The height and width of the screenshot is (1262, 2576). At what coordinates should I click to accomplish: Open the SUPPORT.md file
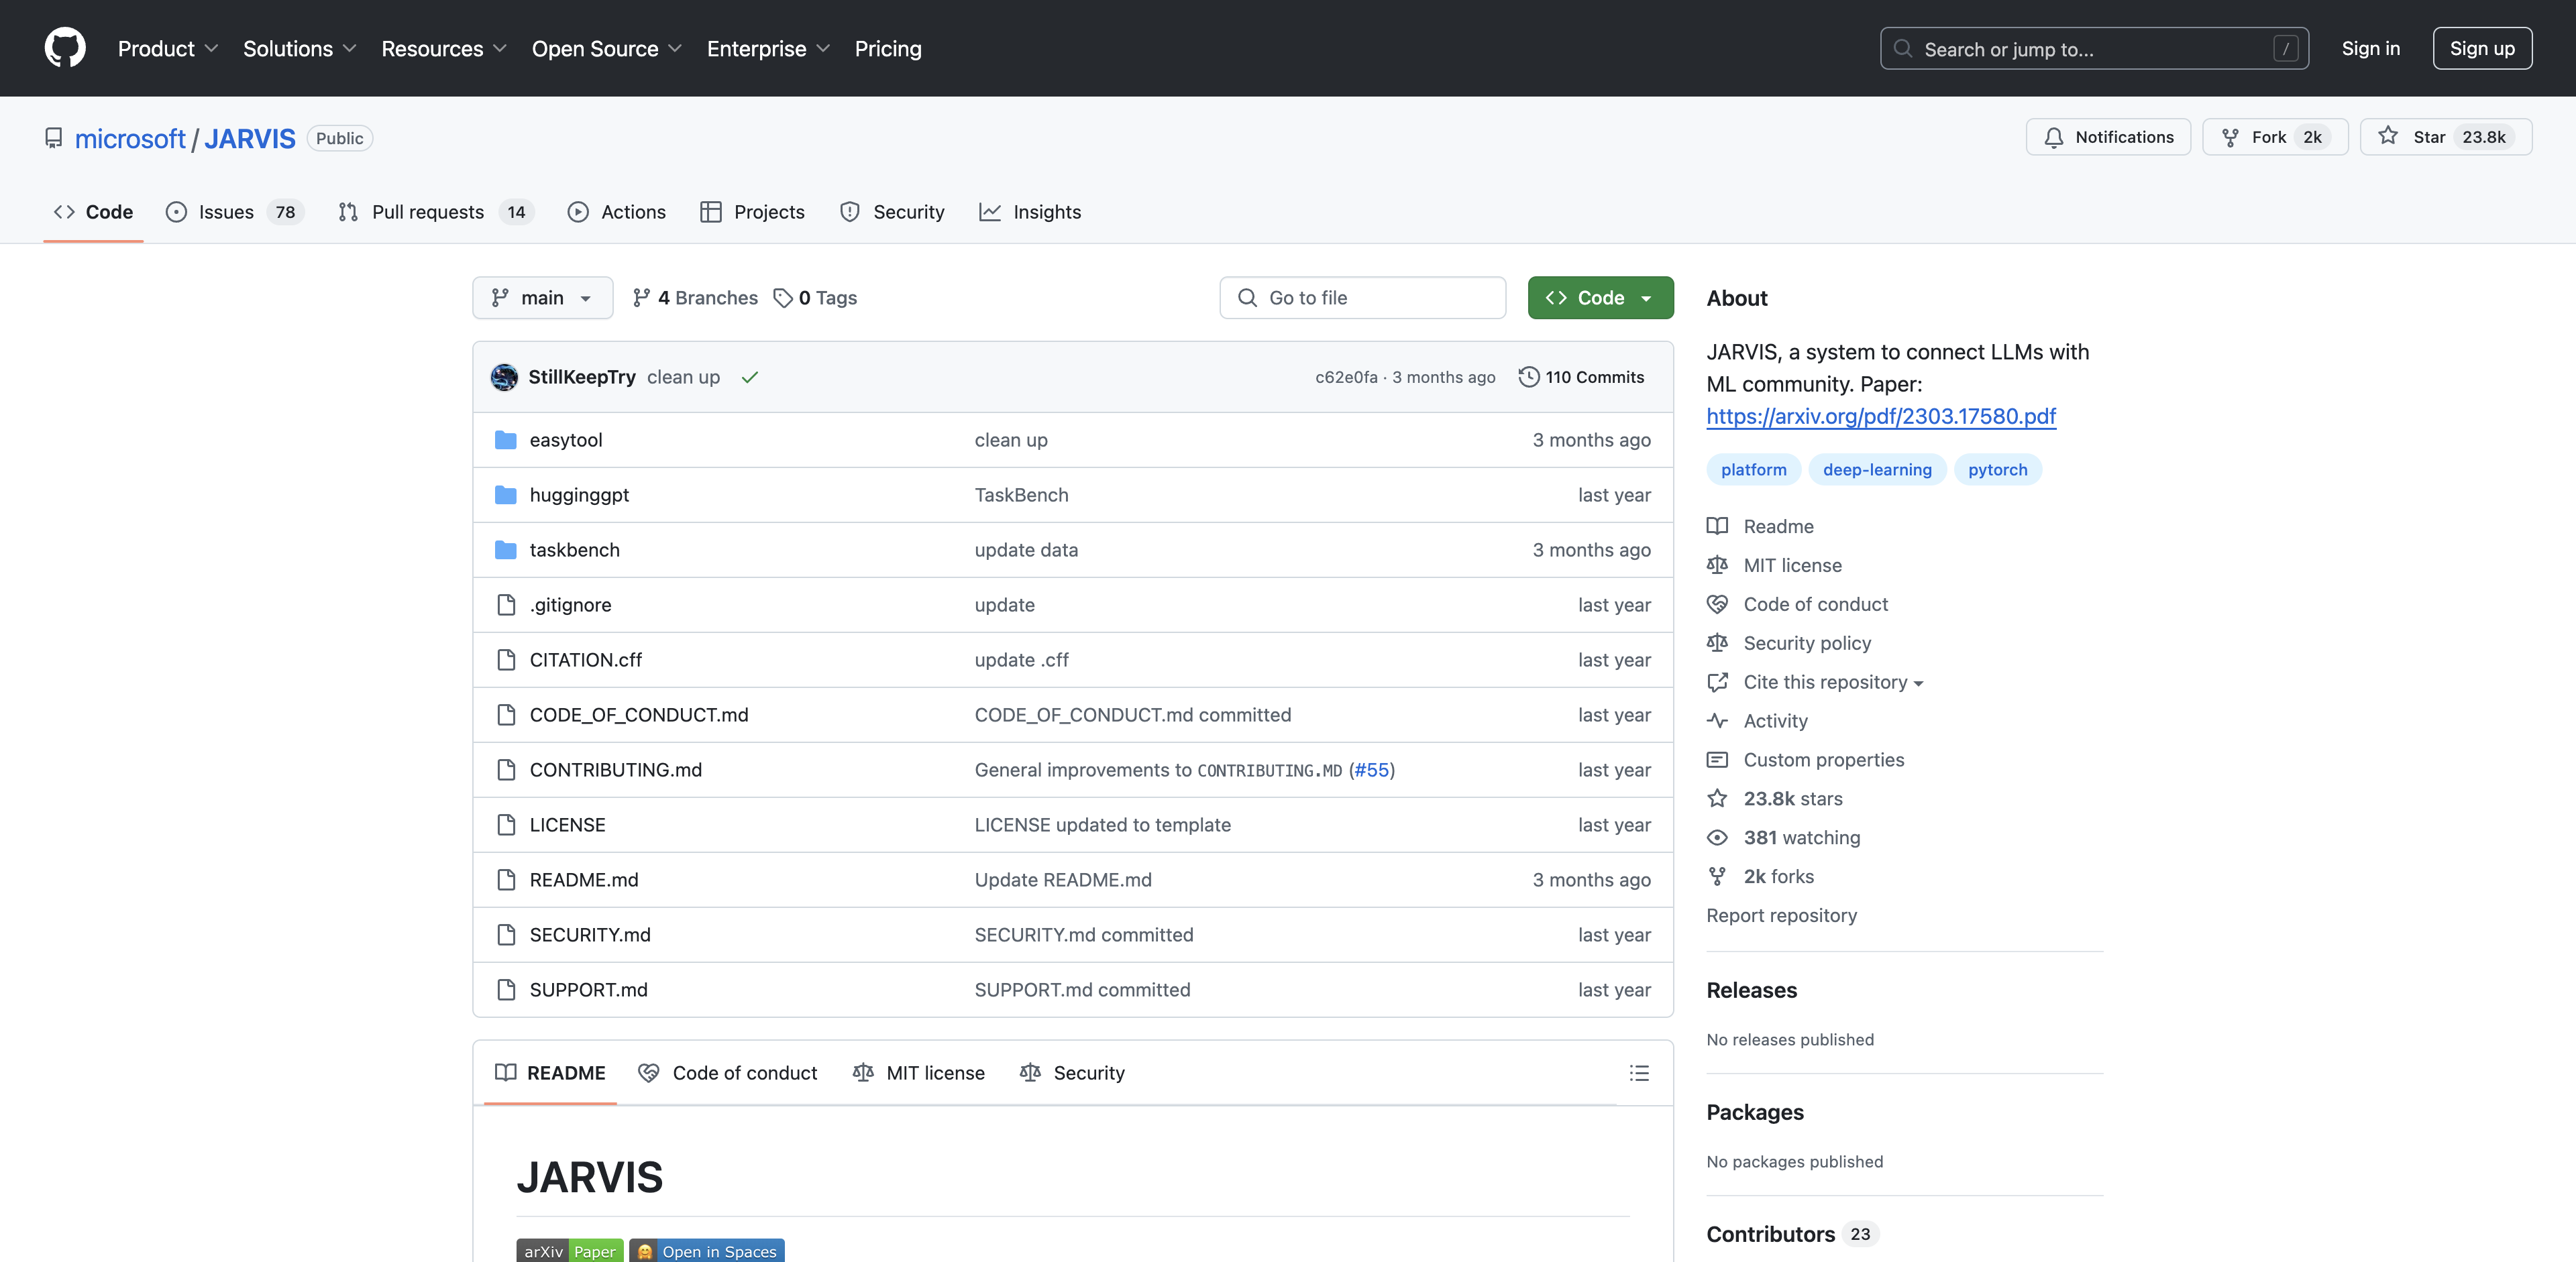coord(589,989)
